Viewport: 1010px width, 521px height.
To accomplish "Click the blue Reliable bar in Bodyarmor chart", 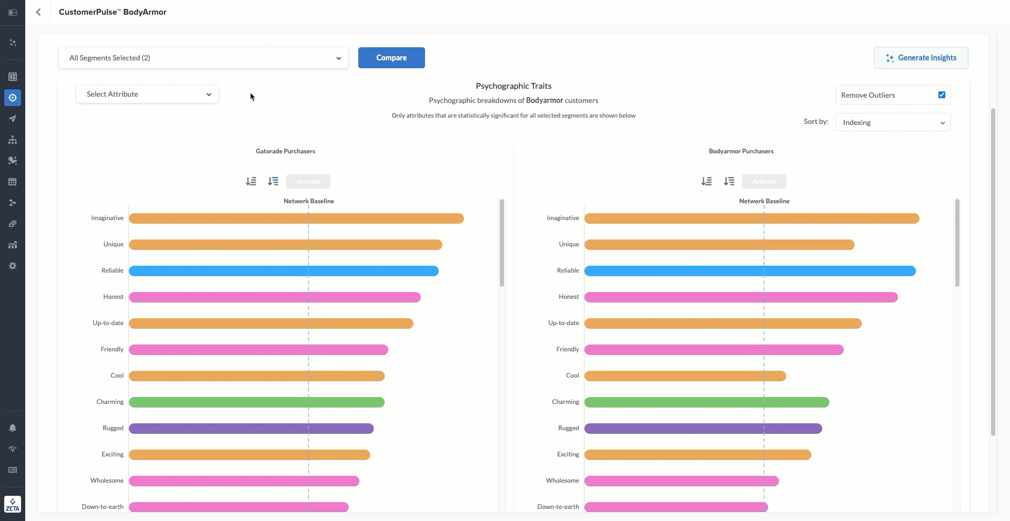I will pyautogui.click(x=750, y=271).
